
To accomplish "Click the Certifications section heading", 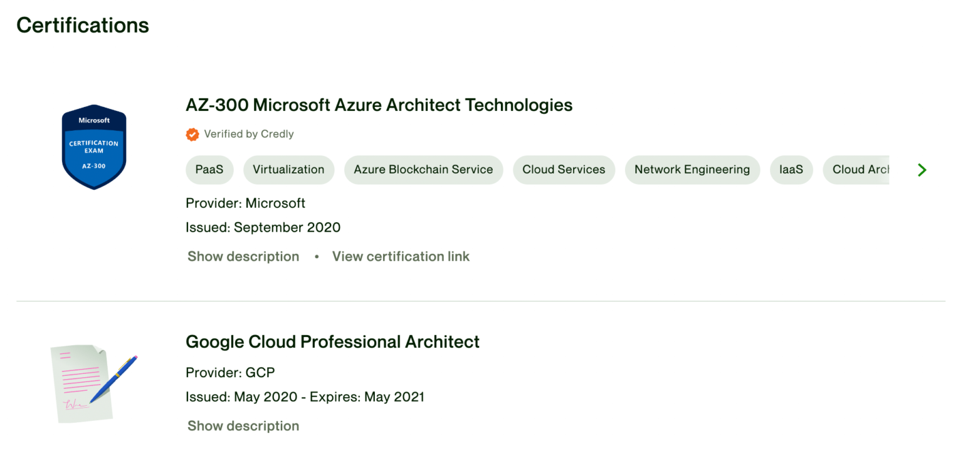I will click(x=83, y=25).
